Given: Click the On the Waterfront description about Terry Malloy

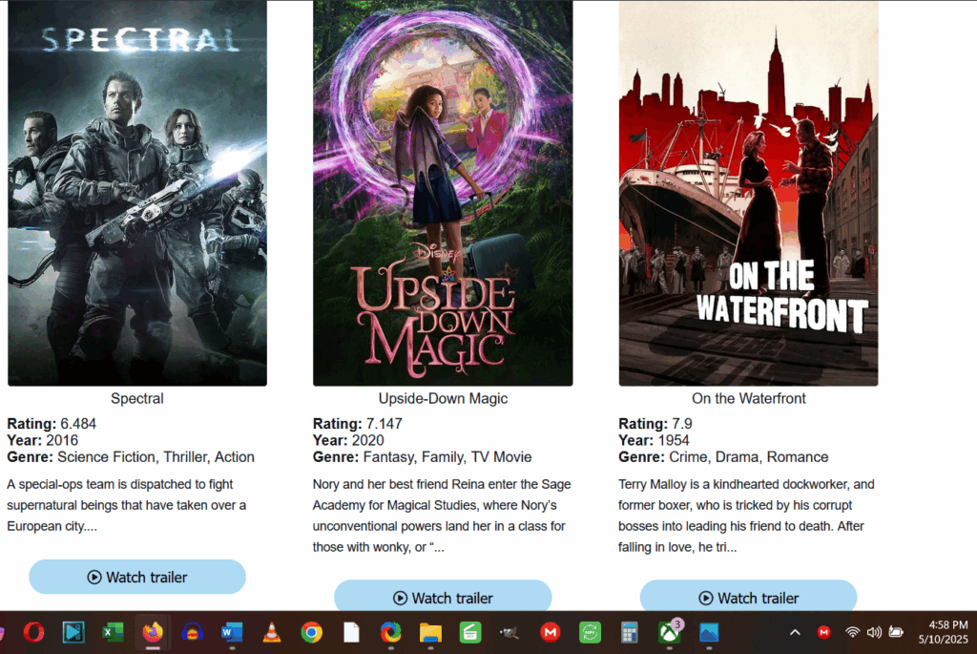Looking at the screenshot, I should [746, 516].
